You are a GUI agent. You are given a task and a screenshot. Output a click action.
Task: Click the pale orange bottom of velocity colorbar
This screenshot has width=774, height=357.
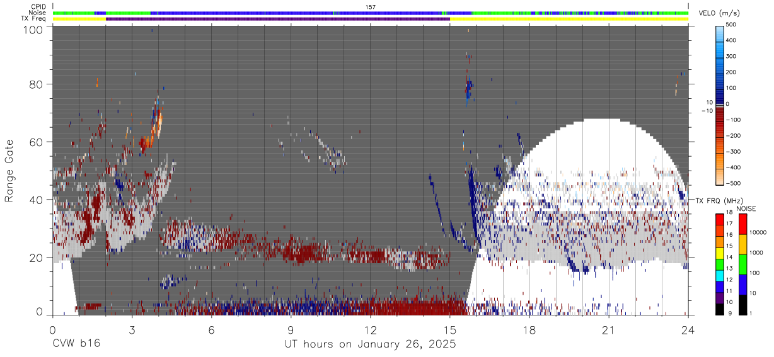coord(720,176)
